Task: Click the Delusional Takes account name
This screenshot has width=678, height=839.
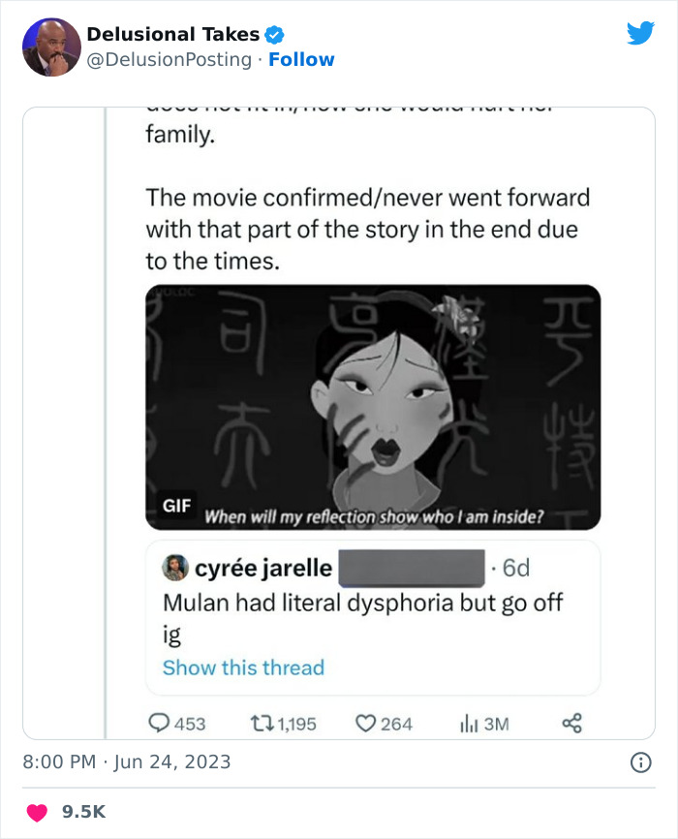Action: coord(172,35)
